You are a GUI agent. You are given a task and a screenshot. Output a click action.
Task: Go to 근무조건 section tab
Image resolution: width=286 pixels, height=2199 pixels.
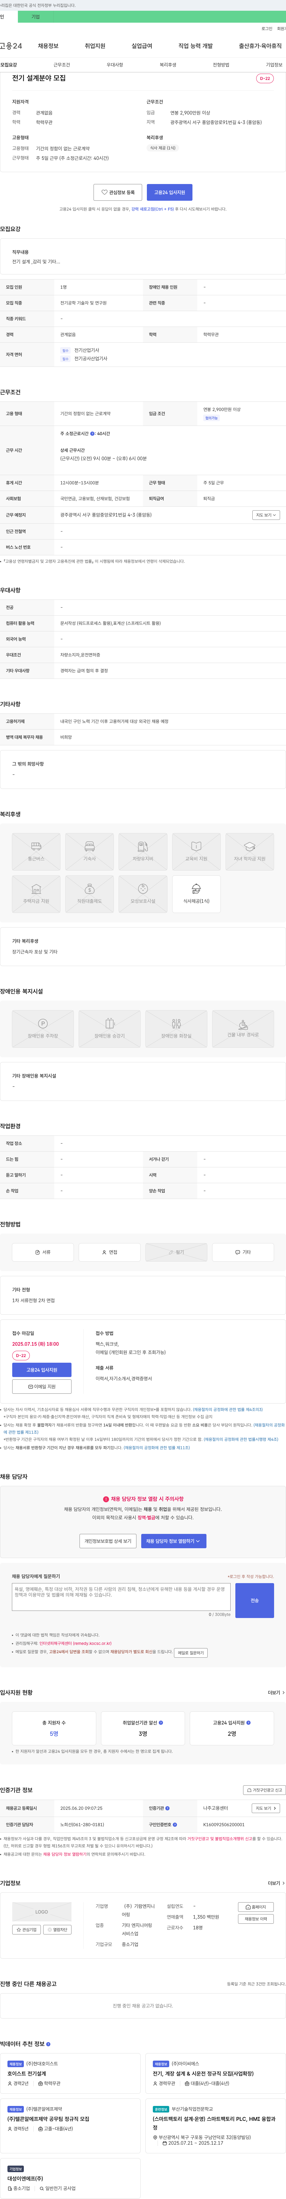tap(61, 65)
